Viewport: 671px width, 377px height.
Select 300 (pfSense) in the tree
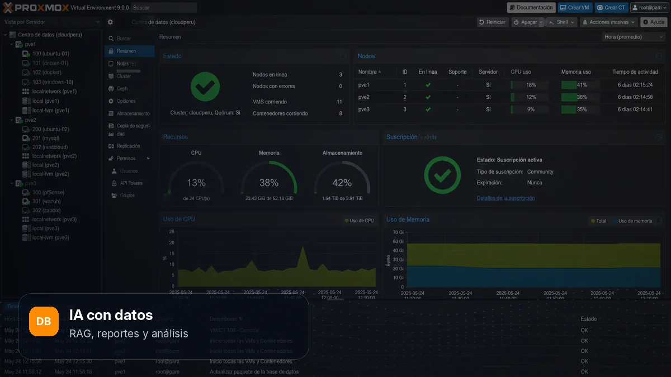pos(49,193)
